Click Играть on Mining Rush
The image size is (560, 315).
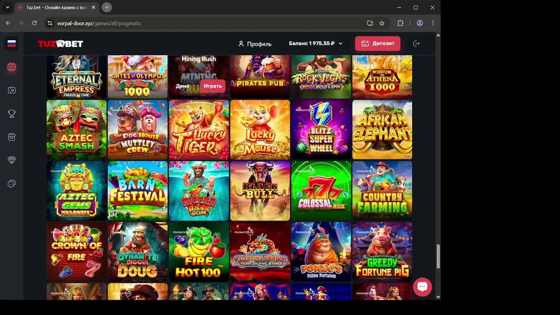coord(213,86)
